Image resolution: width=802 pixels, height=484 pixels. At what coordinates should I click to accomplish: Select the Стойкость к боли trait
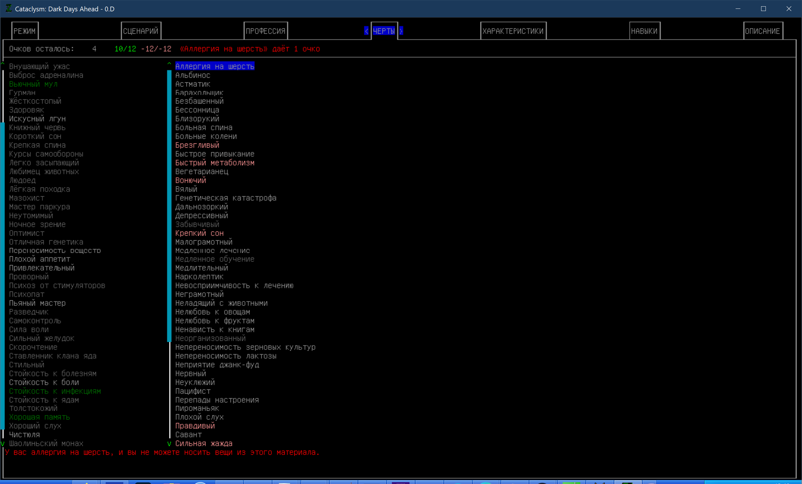coord(44,382)
